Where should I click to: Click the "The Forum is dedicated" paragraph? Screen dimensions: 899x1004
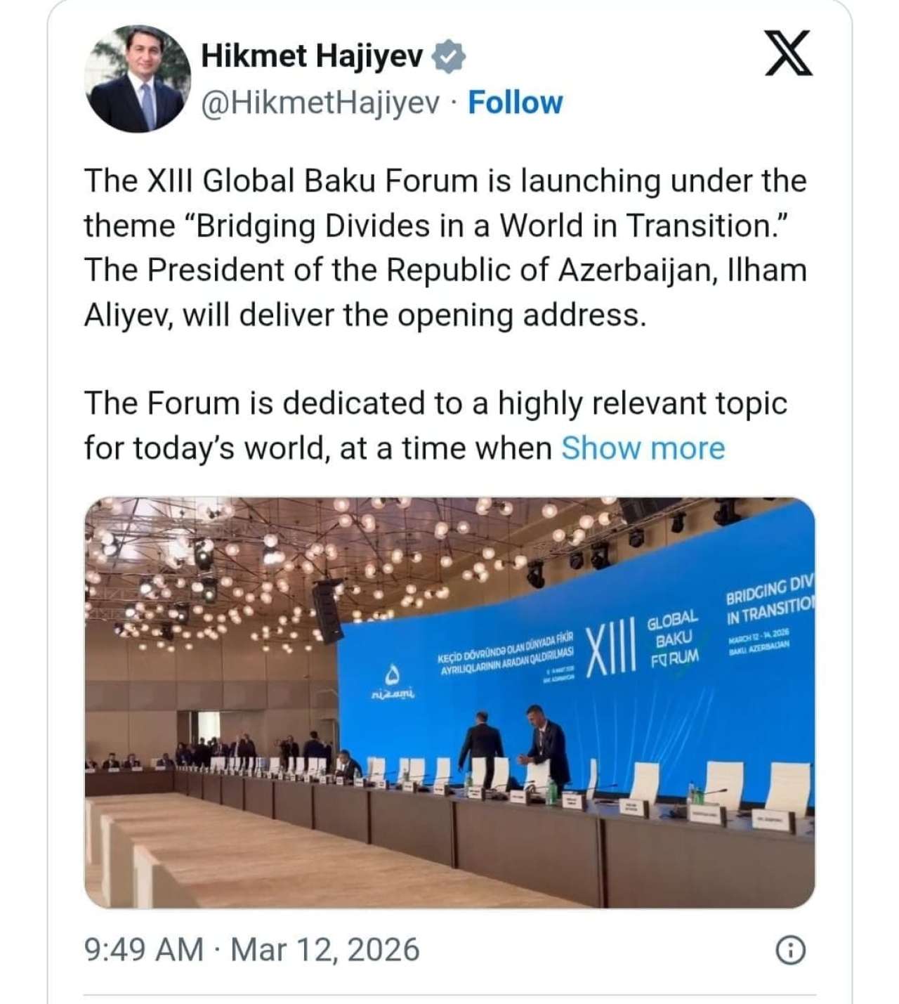(435, 425)
